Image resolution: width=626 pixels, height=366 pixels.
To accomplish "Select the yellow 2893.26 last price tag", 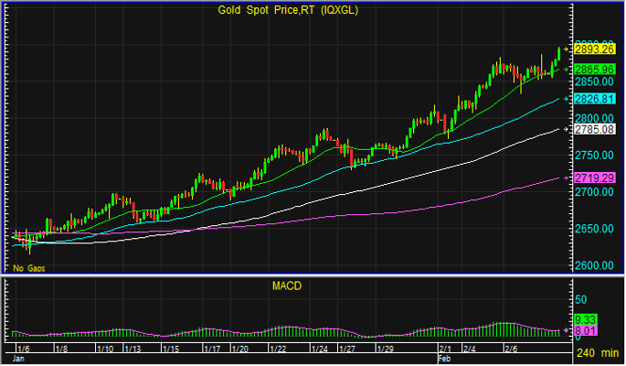I will (592, 49).
